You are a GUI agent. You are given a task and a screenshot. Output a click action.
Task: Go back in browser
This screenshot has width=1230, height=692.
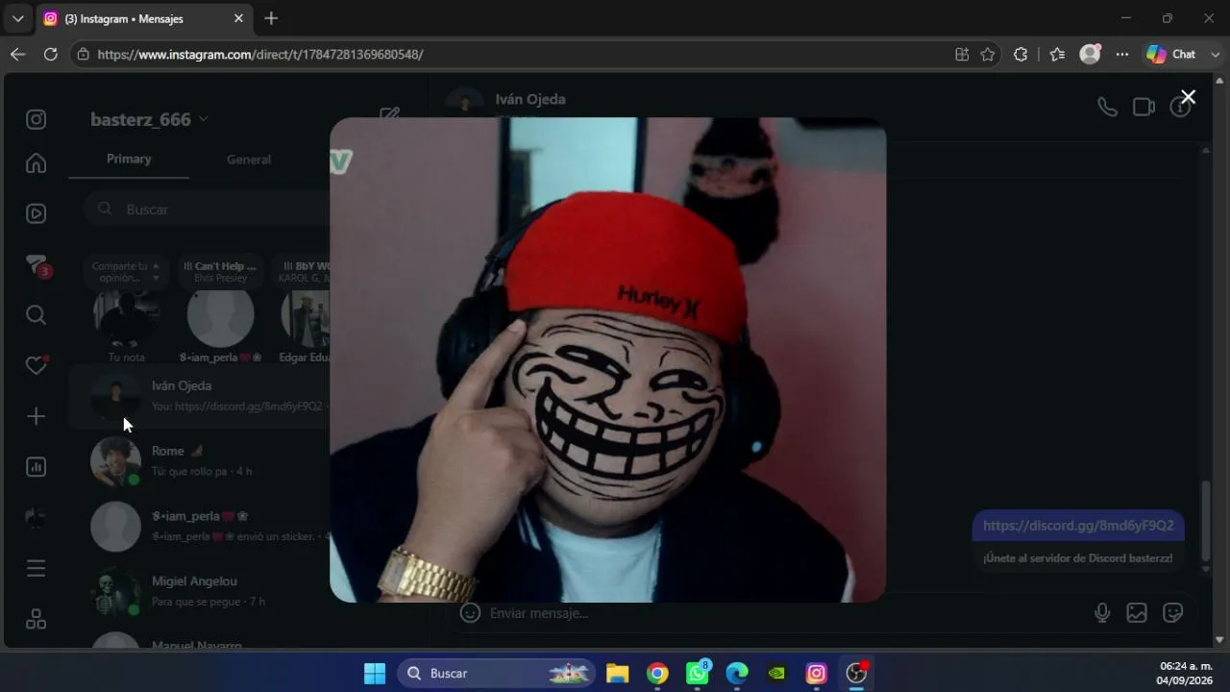pos(17,55)
